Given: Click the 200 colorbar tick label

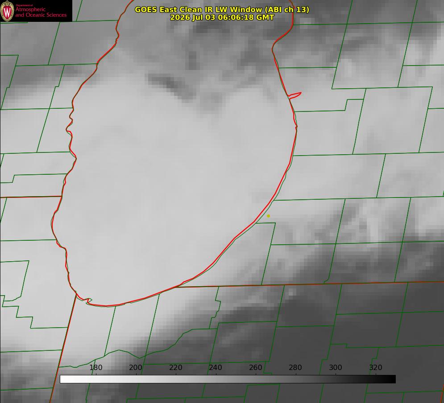Looking at the screenshot, I should pos(136,367).
